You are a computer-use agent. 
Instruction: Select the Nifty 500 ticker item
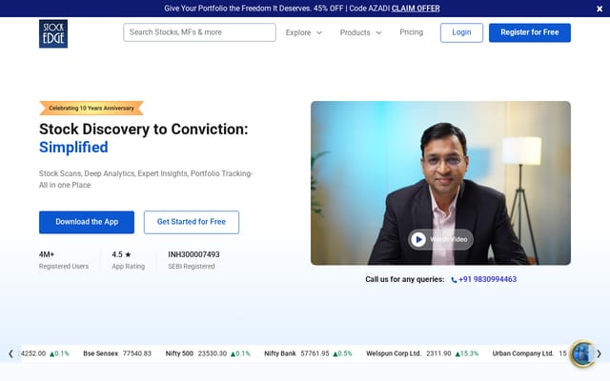point(208,353)
